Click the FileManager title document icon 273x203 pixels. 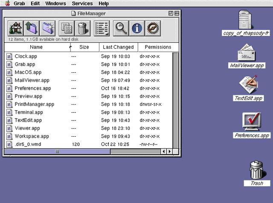pyautogui.click(x=74, y=13)
